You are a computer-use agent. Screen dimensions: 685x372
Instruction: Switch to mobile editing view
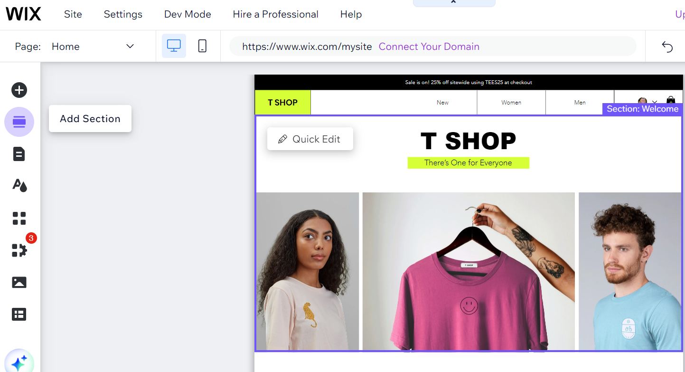202,46
